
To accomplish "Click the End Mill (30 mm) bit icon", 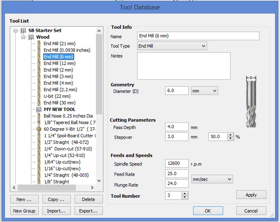I will [39, 103].
